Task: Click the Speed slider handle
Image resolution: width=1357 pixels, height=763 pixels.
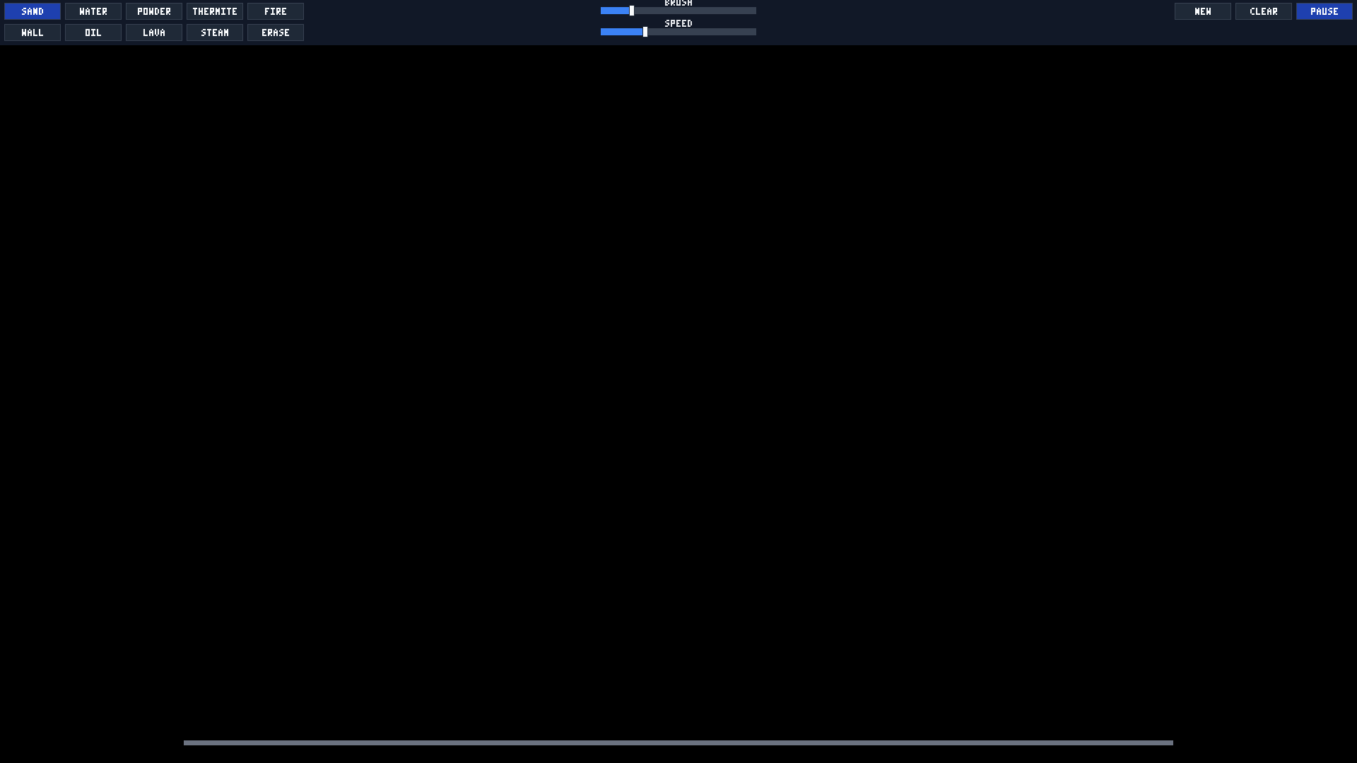Action: (x=645, y=32)
